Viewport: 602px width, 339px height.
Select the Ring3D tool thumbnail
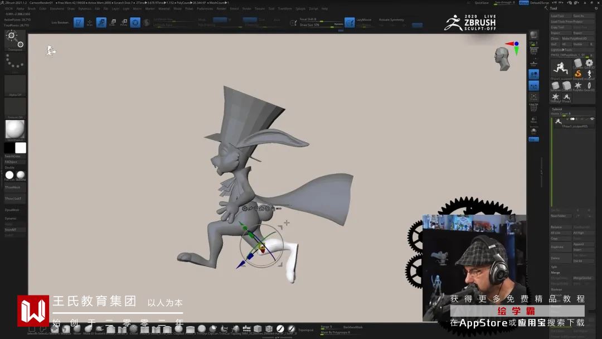click(x=589, y=86)
